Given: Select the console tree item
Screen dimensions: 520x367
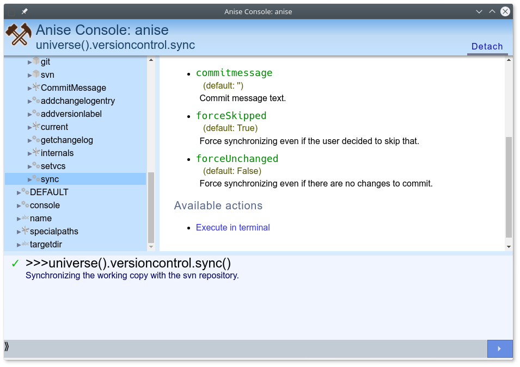Looking at the screenshot, I should coord(45,206).
